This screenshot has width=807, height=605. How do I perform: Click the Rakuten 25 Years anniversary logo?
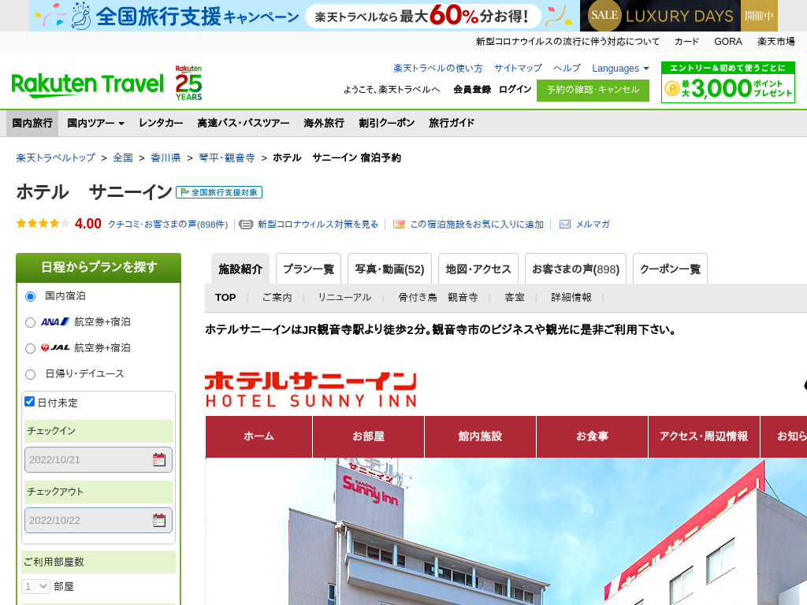click(188, 83)
